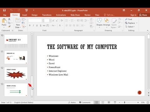The height and width of the screenshot is (112, 150).
Task: Click the Paste clipboard icon
Action: 4,21
